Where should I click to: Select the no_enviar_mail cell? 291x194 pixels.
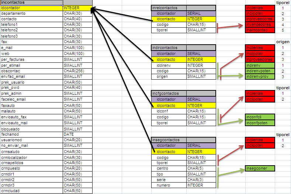(31, 146)
